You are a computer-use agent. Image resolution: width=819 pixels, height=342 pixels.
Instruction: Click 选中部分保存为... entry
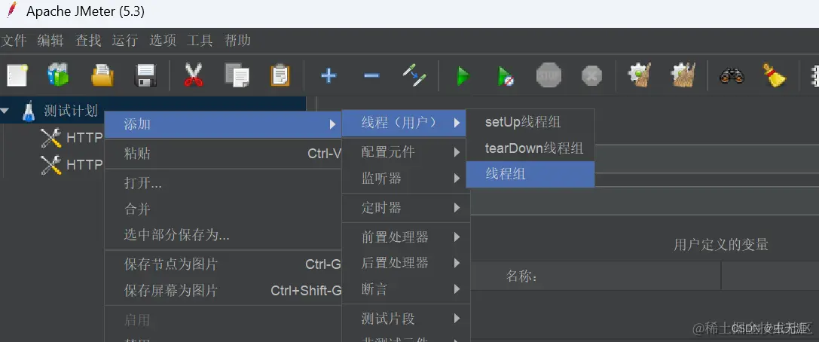(x=224, y=235)
